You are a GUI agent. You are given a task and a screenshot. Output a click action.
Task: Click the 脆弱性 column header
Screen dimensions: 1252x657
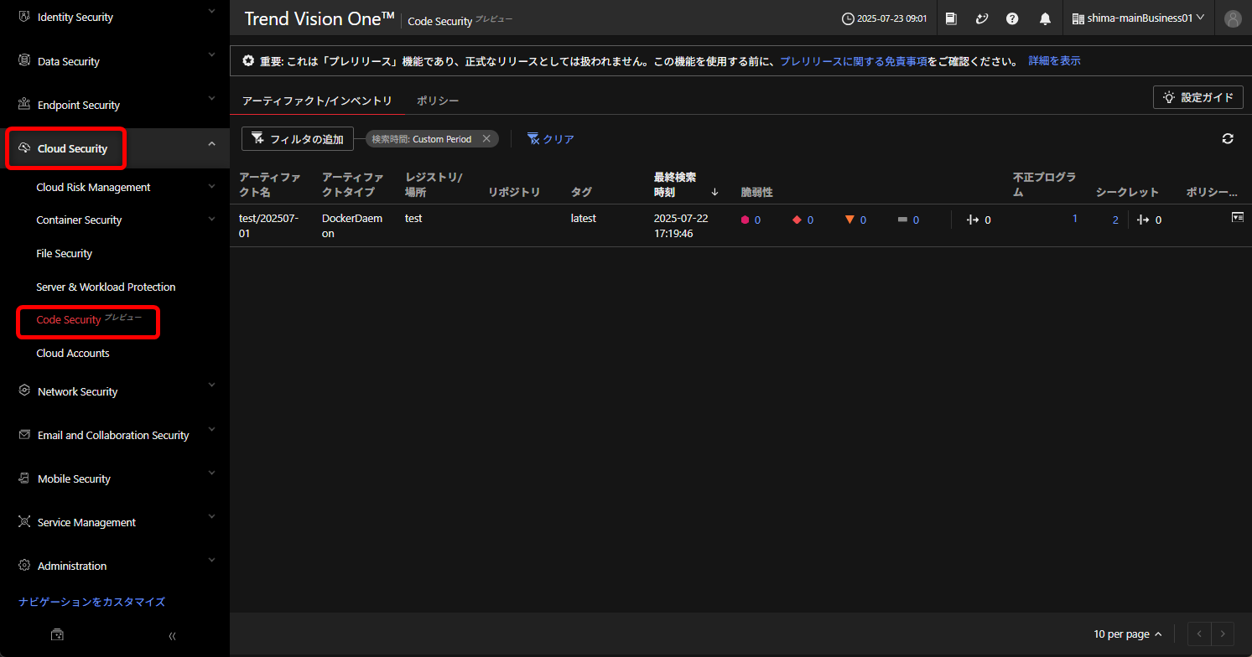coord(757,192)
